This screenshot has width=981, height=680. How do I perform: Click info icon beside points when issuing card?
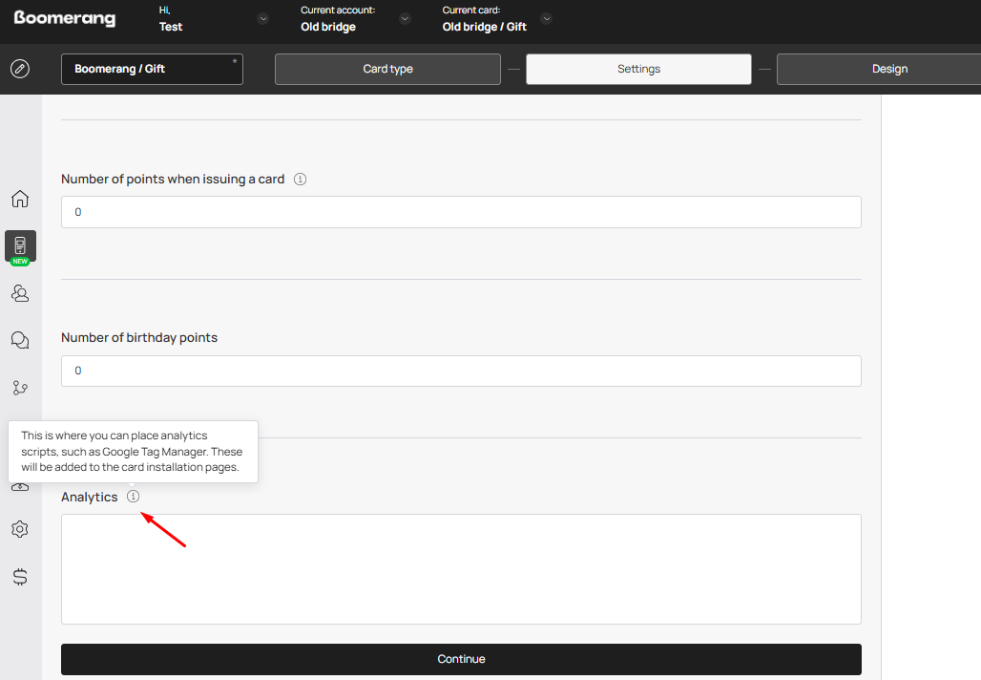(x=301, y=179)
